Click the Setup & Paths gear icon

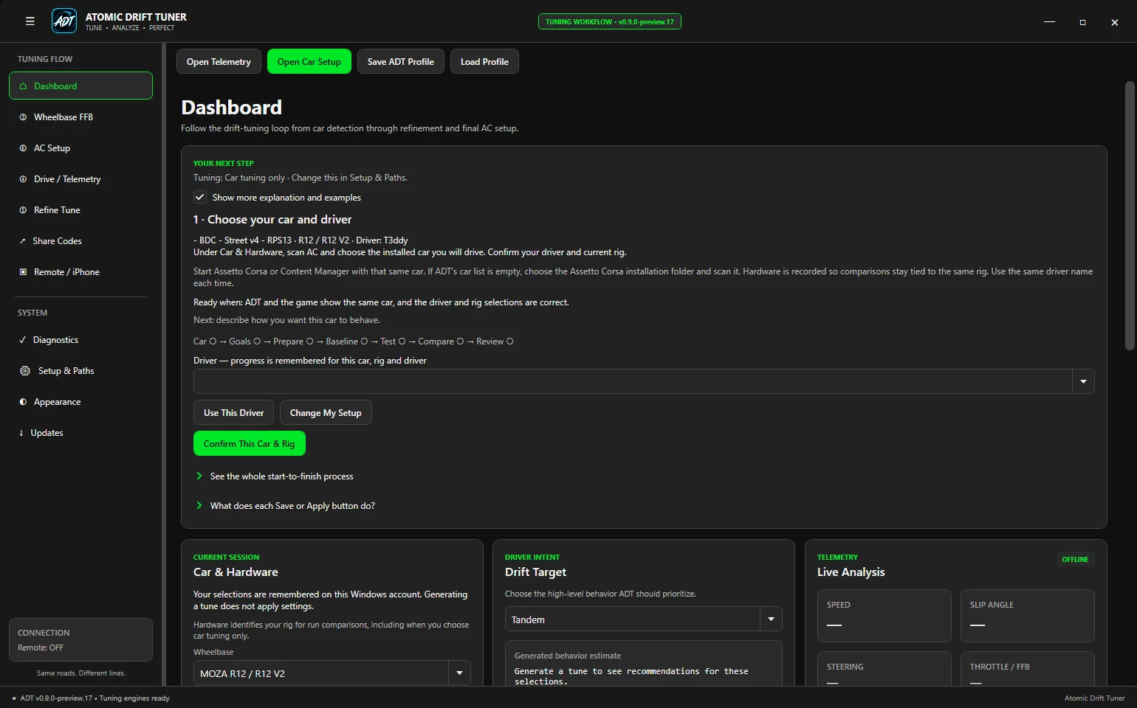[x=25, y=371]
